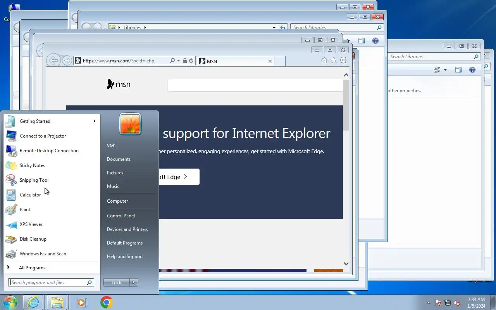Click the Internet Explorer vertical scrollbar thumb
The height and width of the screenshot is (310, 496).
tap(346, 105)
